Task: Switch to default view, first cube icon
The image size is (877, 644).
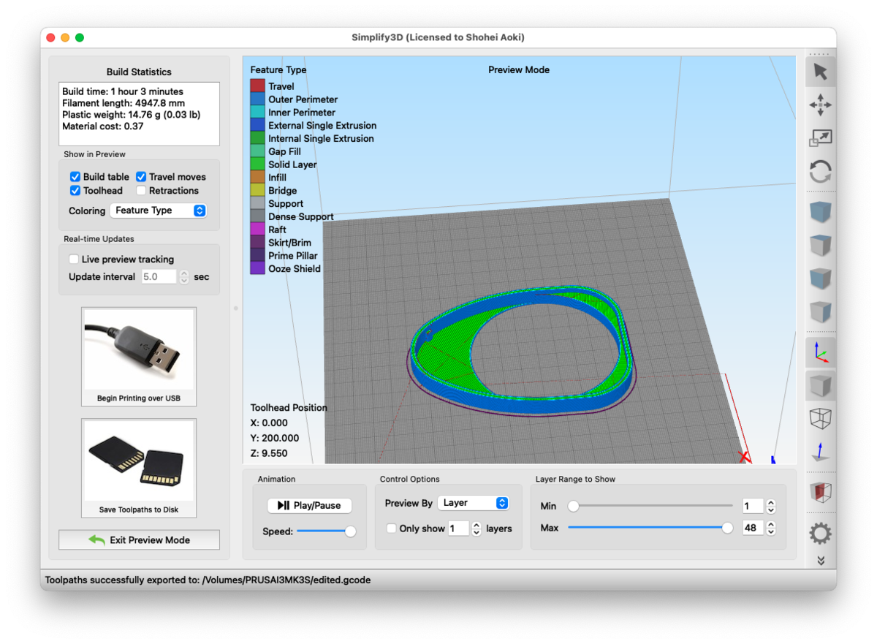Action: pyautogui.click(x=821, y=213)
